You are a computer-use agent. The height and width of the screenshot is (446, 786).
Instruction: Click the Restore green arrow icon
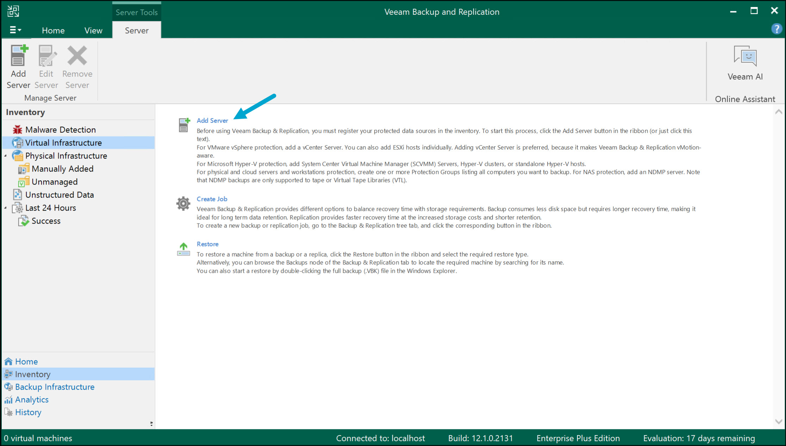click(x=183, y=249)
